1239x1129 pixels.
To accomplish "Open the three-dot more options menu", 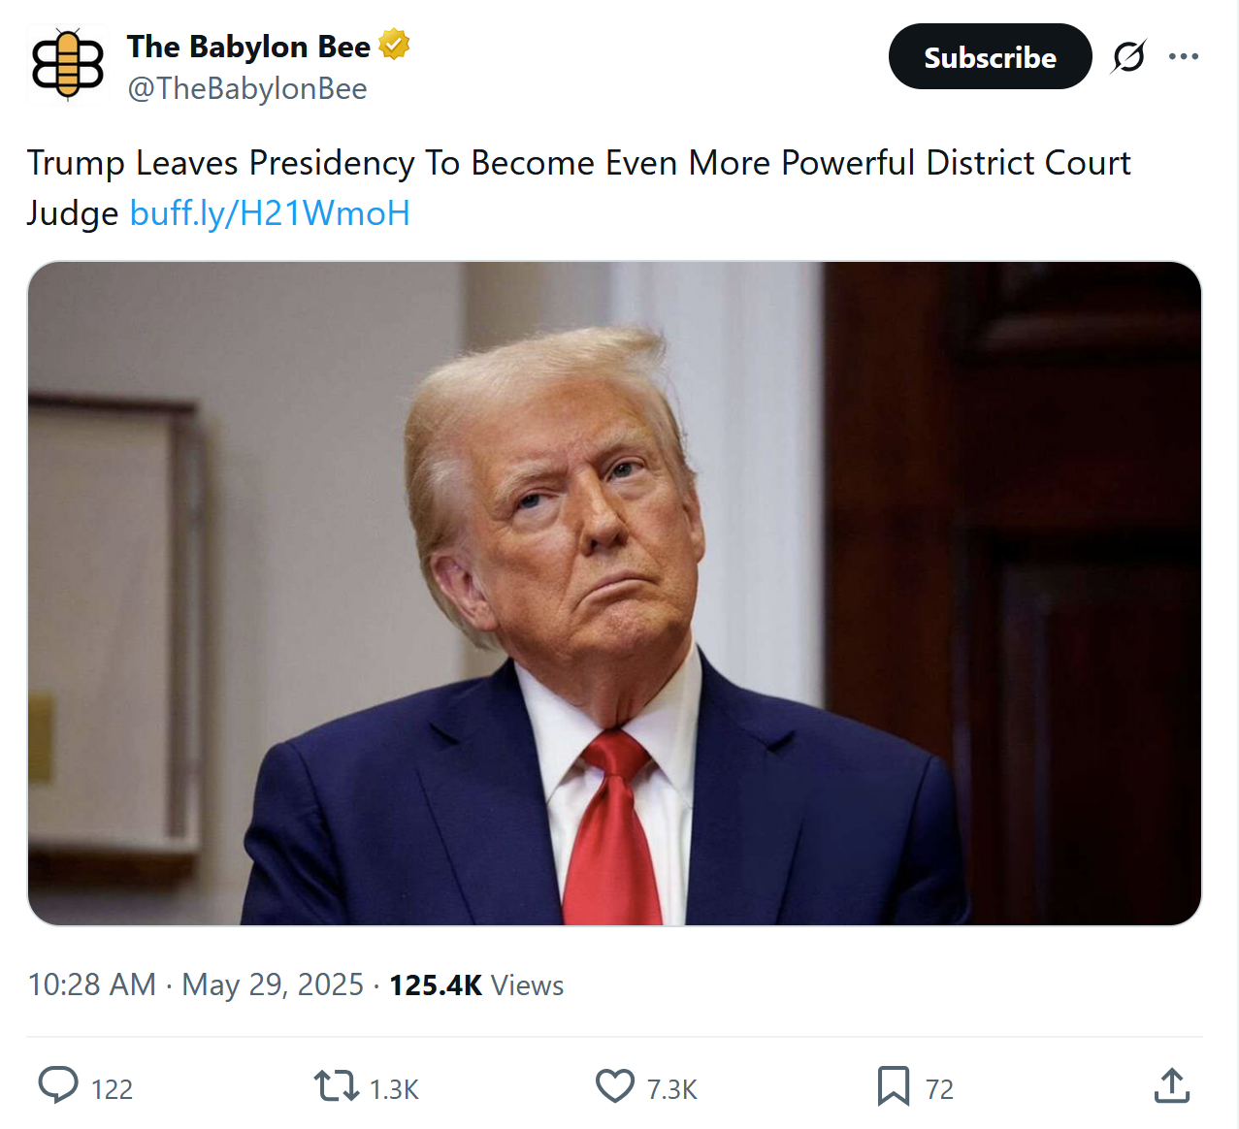I will [x=1184, y=57].
